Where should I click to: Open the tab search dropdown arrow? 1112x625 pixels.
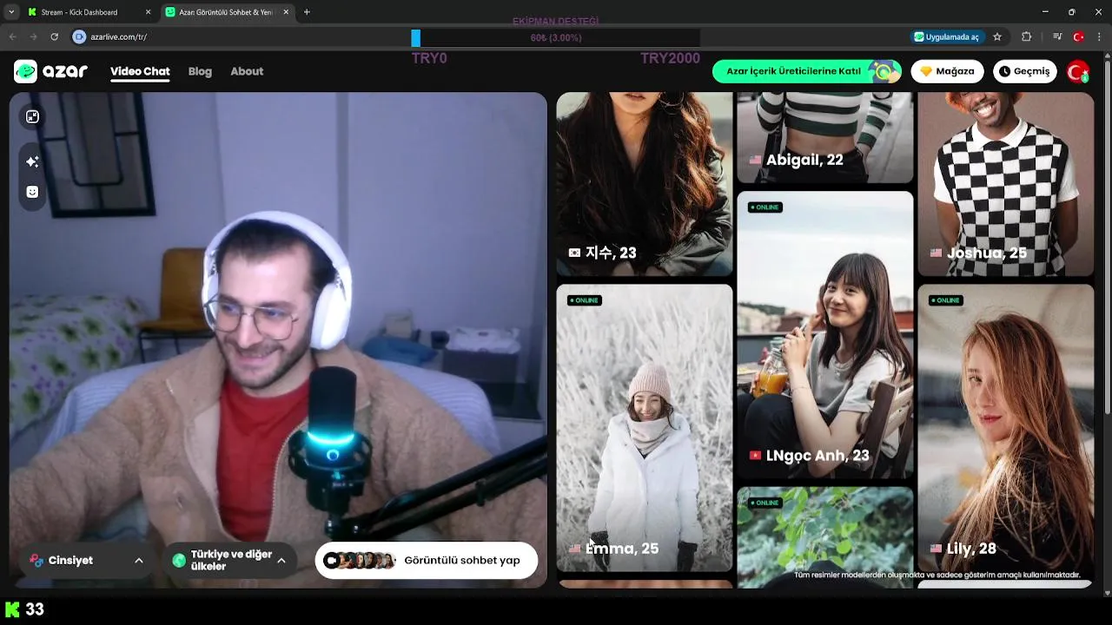coord(10,12)
